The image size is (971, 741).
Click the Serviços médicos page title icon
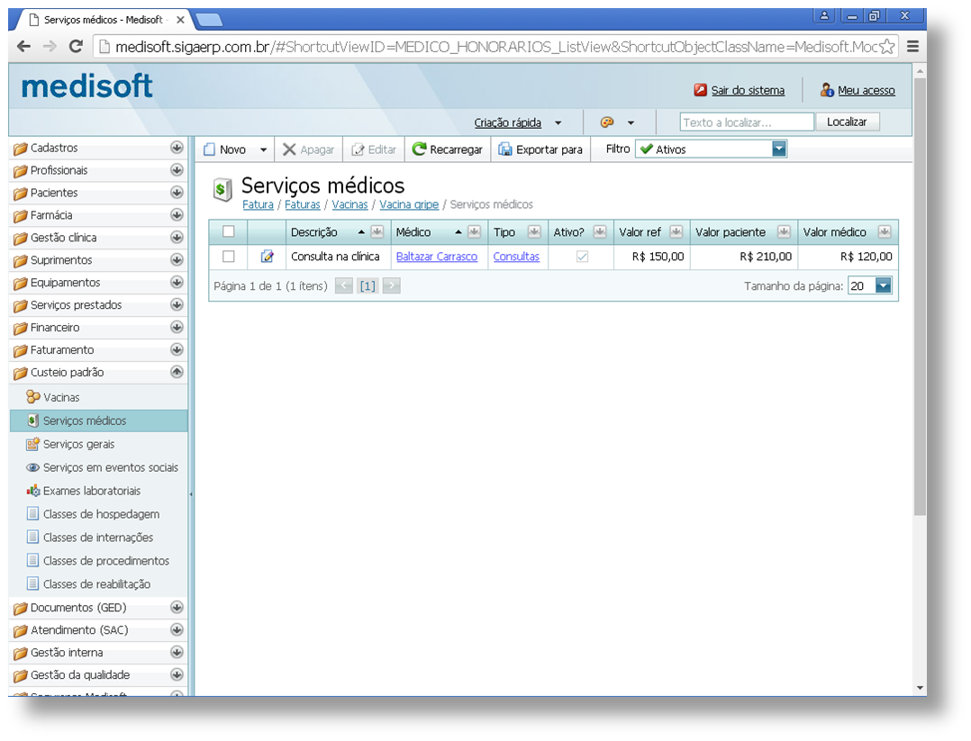(x=222, y=189)
